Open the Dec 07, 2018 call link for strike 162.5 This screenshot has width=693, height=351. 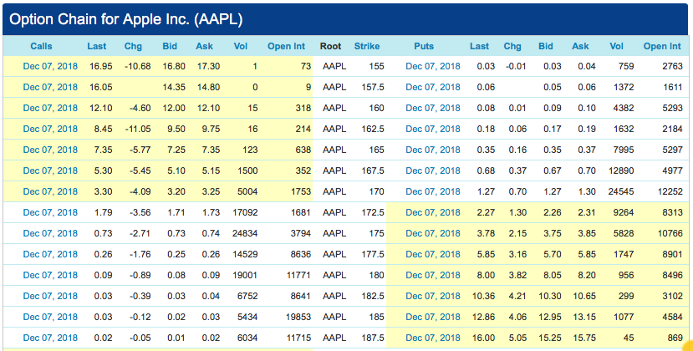coord(50,129)
